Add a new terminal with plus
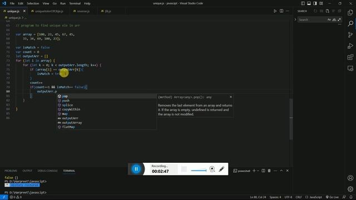 click(x=254, y=171)
